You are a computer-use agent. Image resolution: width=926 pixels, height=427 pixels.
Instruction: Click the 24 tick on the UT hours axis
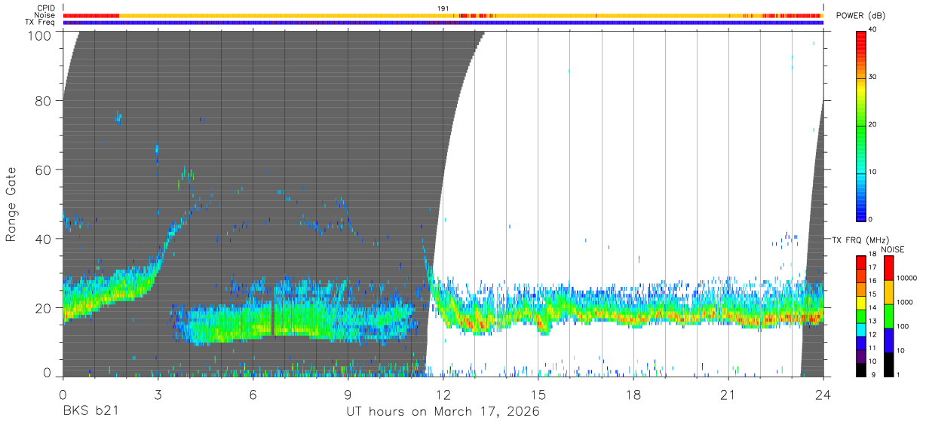tap(823, 394)
